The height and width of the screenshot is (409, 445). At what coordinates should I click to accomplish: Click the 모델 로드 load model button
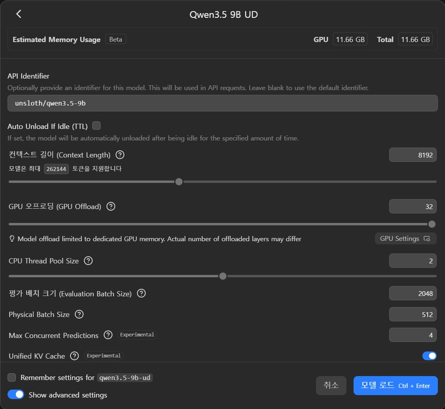pos(395,385)
